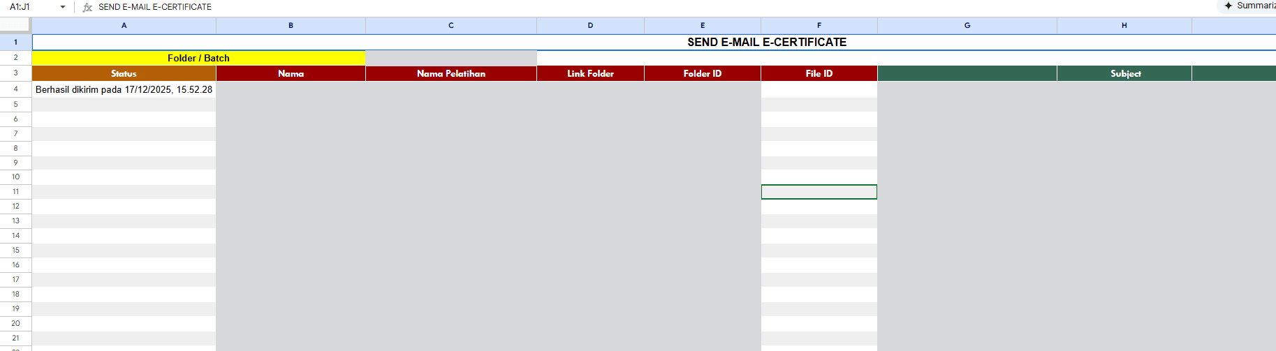
Task: Click the Status header cell
Action: 124,73
